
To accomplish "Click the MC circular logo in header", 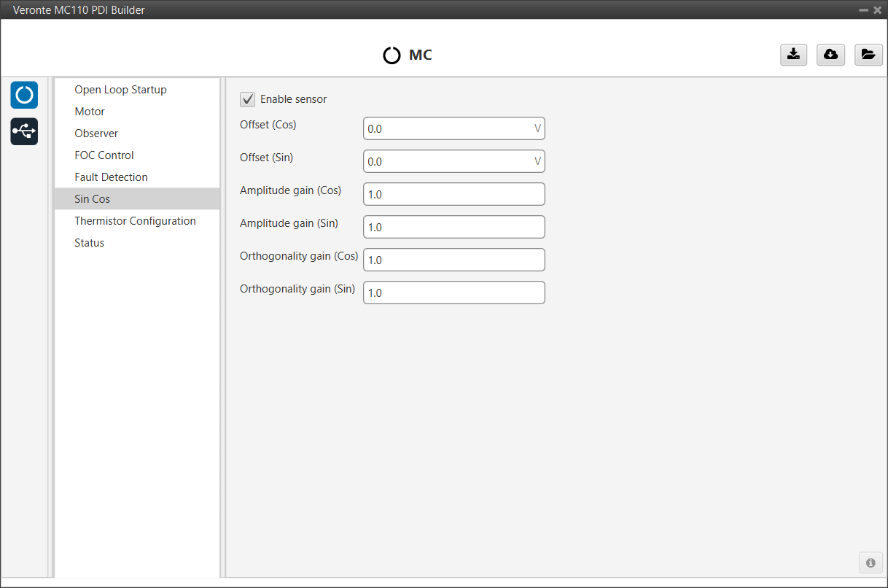I will pos(392,55).
